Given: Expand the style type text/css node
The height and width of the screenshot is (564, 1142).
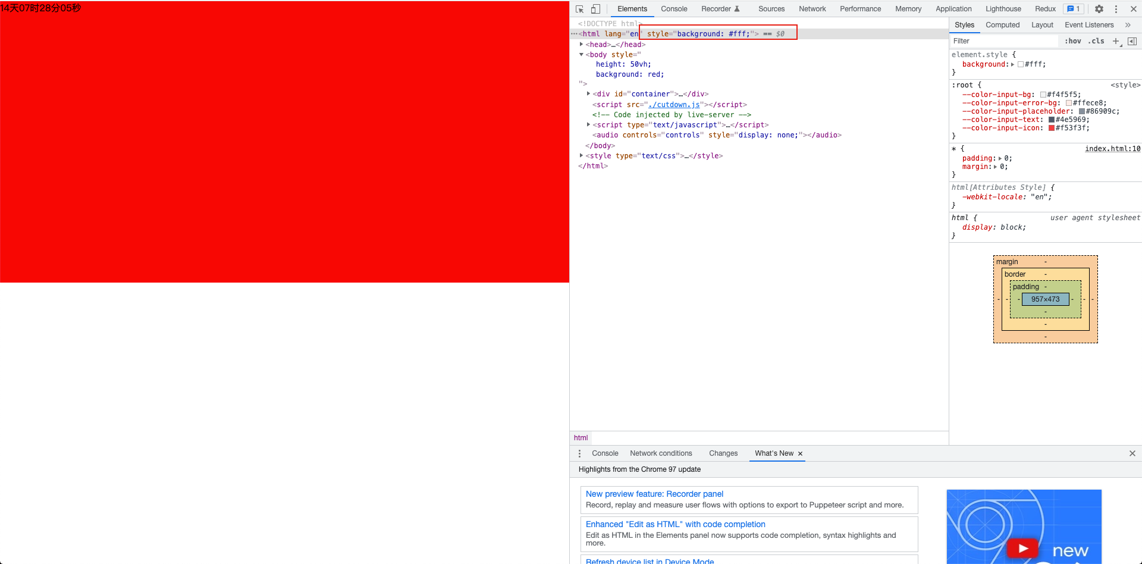Looking at the screenshot, I should point(582,155).
